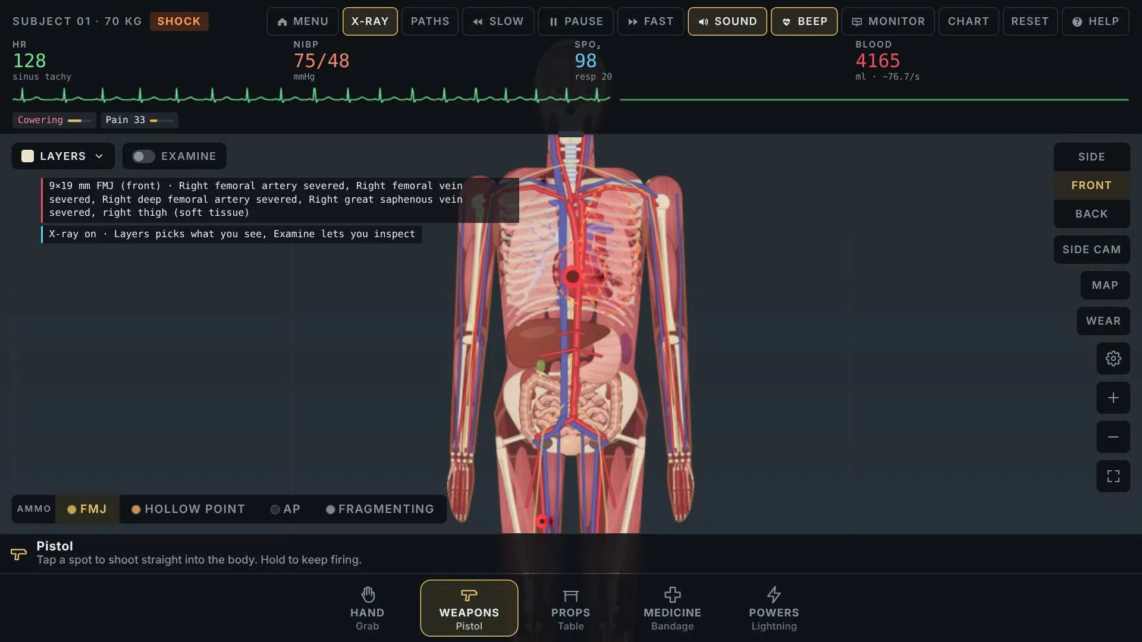Open the Side Cam view
The width and height of the screenshot is (1142, 642).
[x=1091, y=250]
